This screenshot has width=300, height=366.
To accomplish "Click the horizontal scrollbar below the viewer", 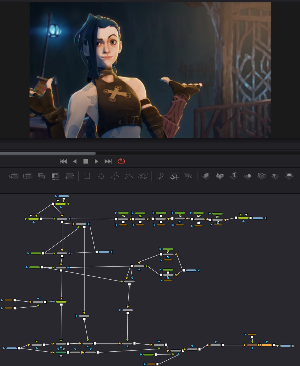I will [x=48, y=154].
